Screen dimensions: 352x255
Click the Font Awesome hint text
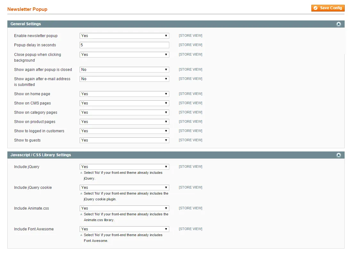pos(123,238)
